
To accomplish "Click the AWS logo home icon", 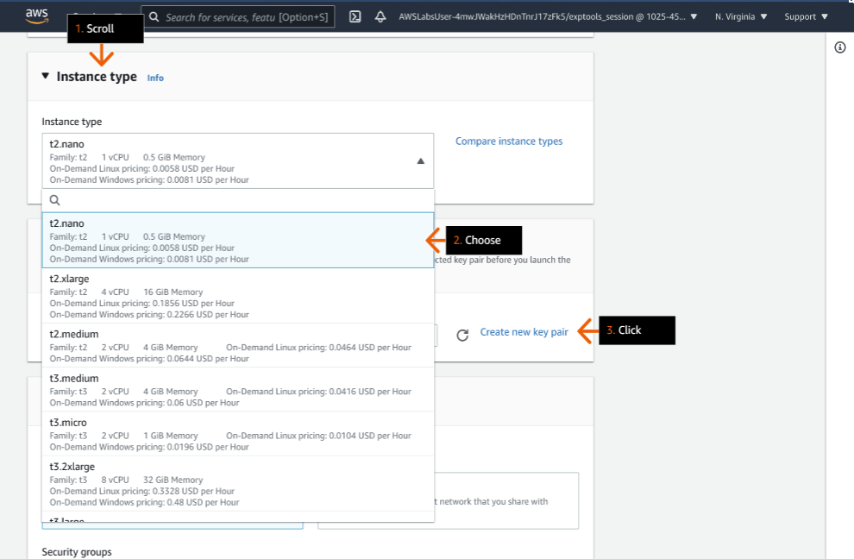I will coord(36,16).
